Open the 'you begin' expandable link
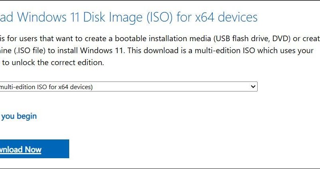This screenshot has height=169, width=320. tap(18, 116)
